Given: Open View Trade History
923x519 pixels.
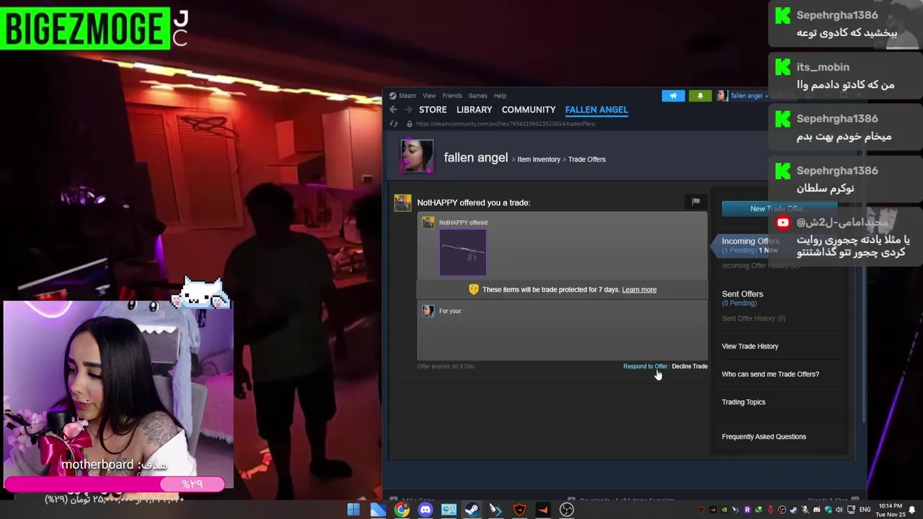Looking at the screenshot, I should 750,346.
